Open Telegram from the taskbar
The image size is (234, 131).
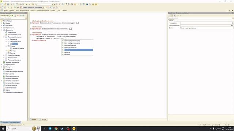pyautogui.click(x=50, y=128)
